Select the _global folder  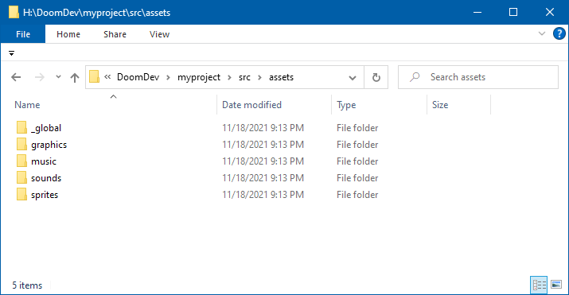click(45, 128)
